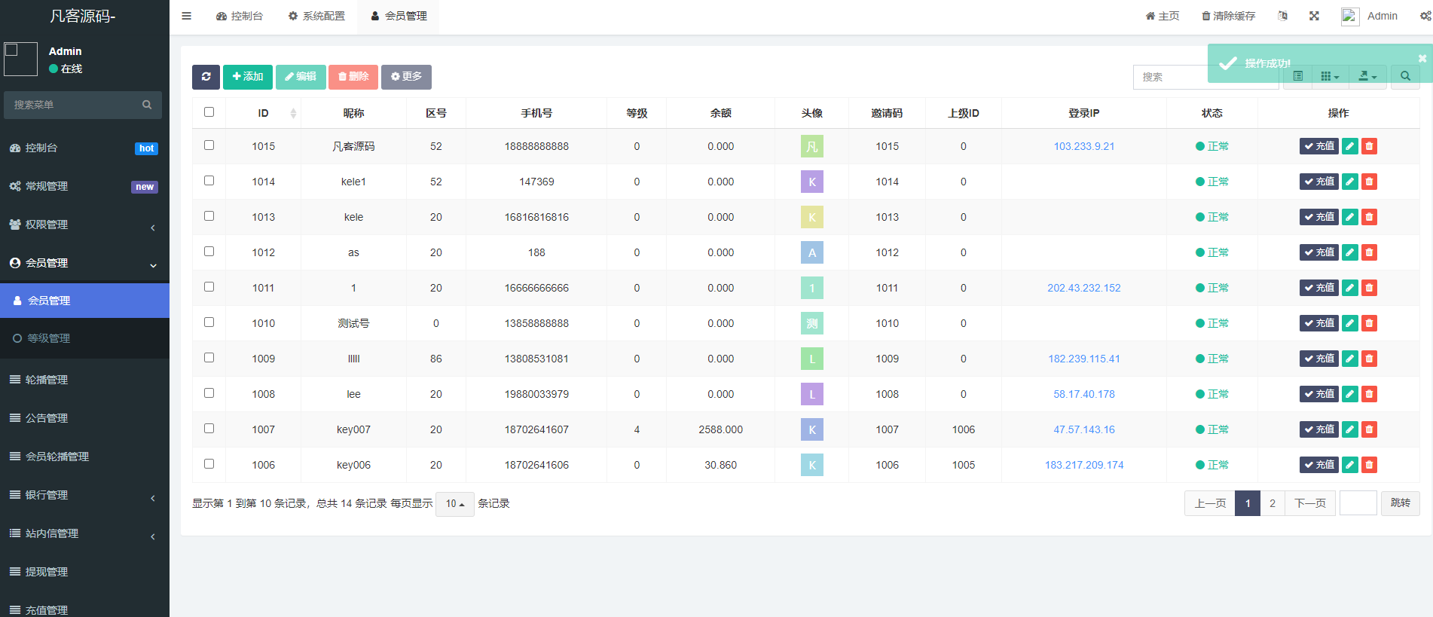The height and width of the screenshot is (617, 1433).
Task: Tick the checkbox for row 1007
Action: coord(209,429)
